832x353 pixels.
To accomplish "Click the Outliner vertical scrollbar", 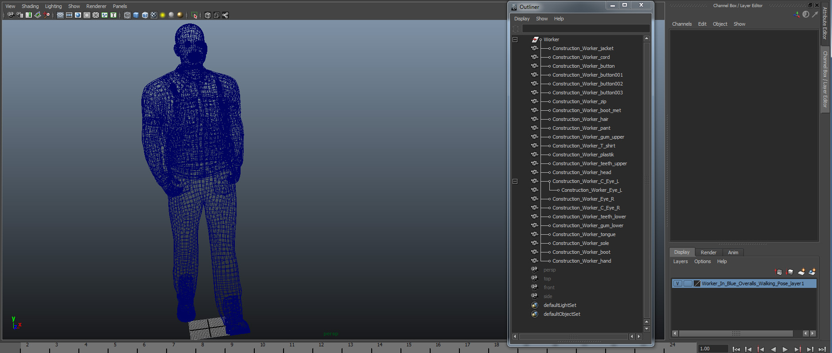I will [646, 179].
